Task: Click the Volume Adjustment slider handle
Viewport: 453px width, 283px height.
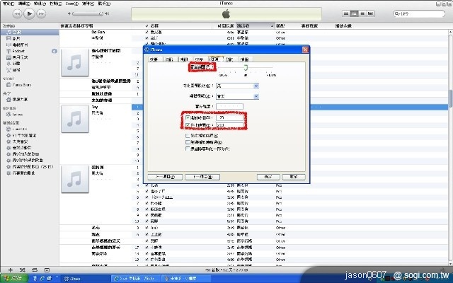Action: tap(246, 69)
